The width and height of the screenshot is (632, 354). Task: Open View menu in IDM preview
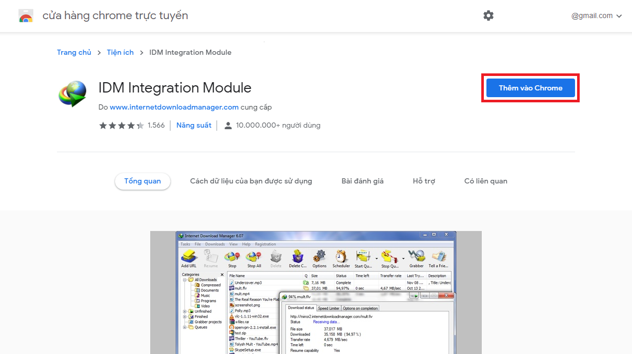pos(234,244)
